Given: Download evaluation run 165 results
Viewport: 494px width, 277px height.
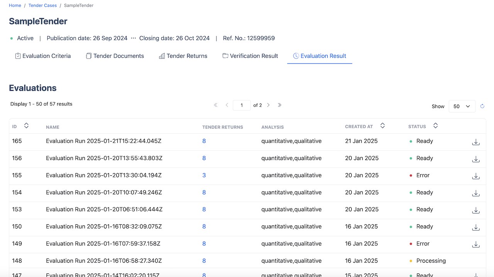Looking at the screenshot, I should pos(476,142).
